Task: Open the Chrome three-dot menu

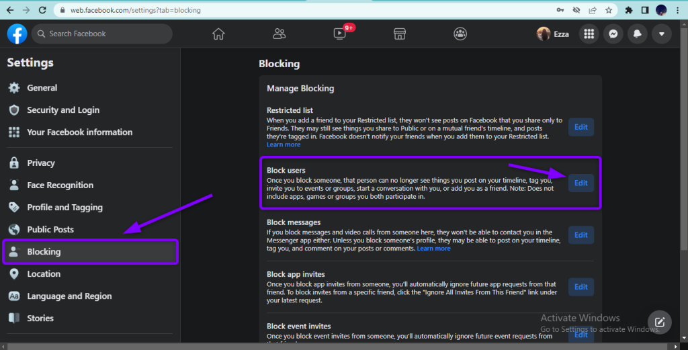Action: coord(677,9)
